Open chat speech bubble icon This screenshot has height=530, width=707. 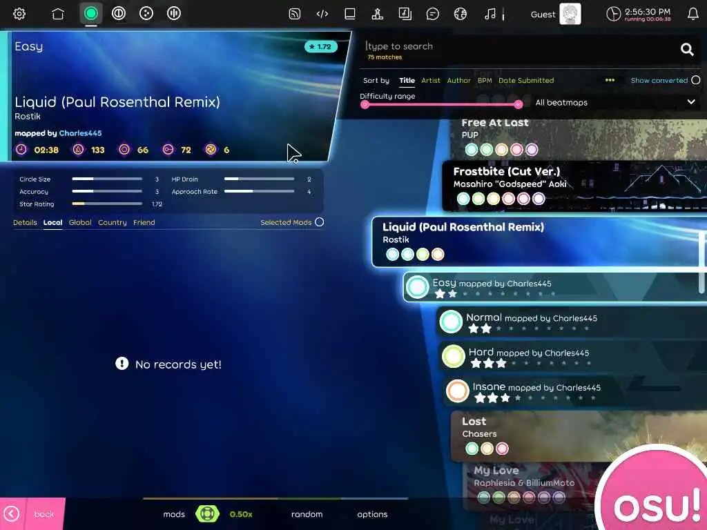432,14
